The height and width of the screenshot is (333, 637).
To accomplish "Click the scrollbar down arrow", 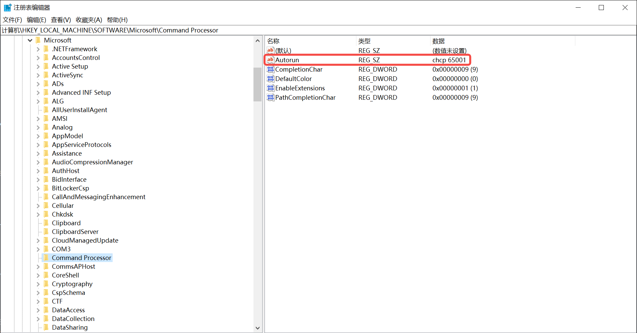I will click(257, 328).
